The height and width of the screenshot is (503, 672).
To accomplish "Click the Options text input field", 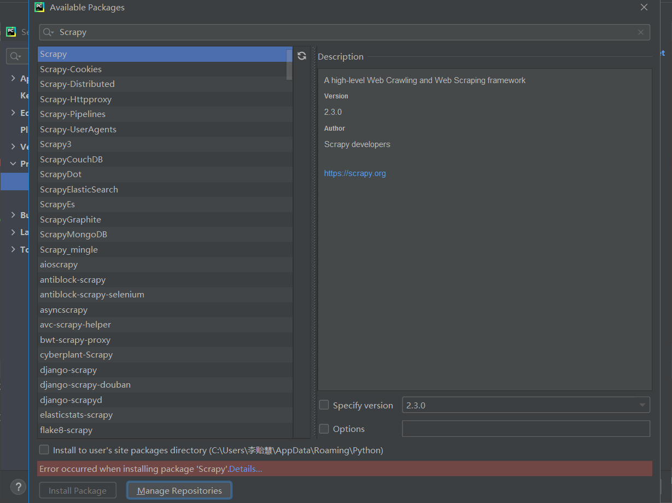I will (526, 429).
